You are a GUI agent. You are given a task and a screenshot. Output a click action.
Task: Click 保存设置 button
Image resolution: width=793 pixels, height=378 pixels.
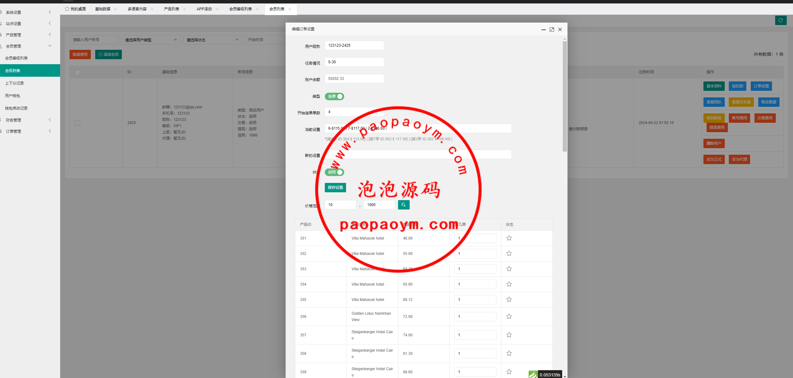coord(335,188)
